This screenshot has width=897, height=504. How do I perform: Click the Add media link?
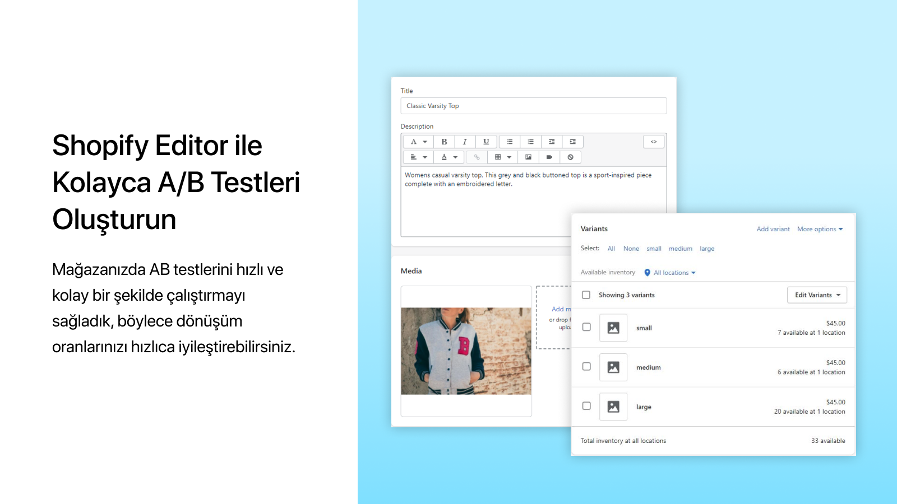point(561,309)
